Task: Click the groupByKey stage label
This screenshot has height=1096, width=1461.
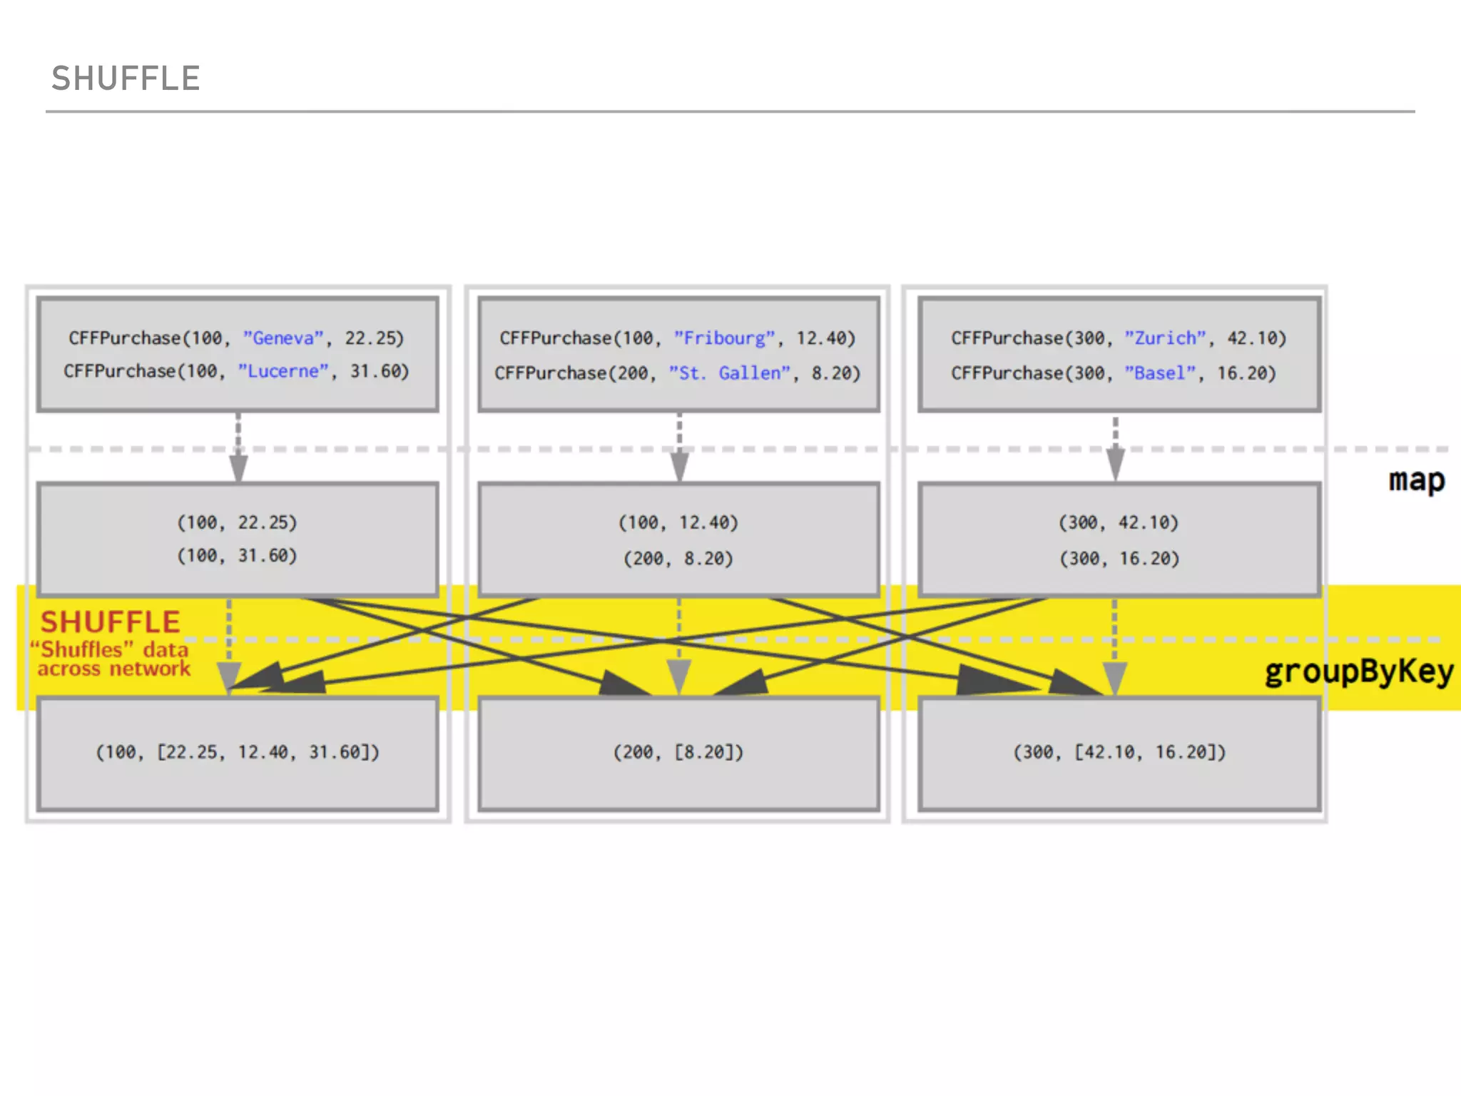Action: click(x=1358, y=671)
